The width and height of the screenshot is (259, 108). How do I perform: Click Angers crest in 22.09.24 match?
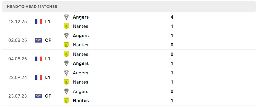coord(66,73)
